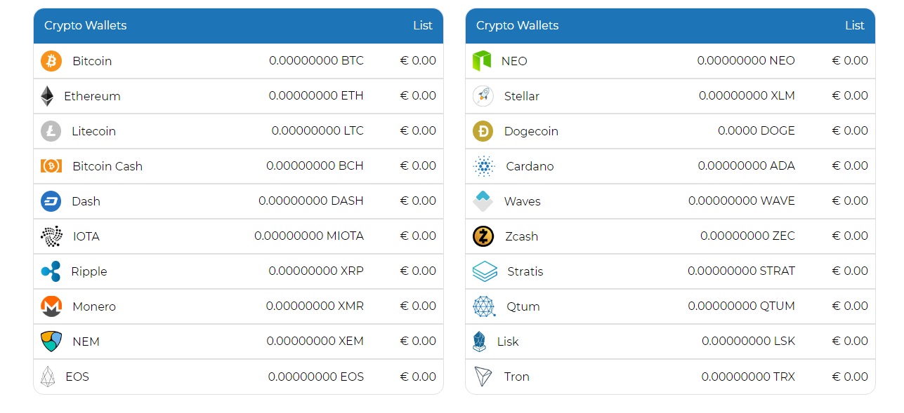
Task: Click the green NEO logo icon
Action: (482, 61)
